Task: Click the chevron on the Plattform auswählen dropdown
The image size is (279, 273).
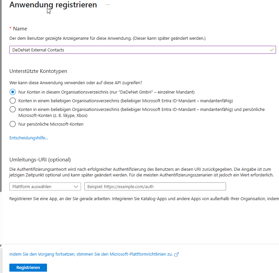Action: [76, 186]
